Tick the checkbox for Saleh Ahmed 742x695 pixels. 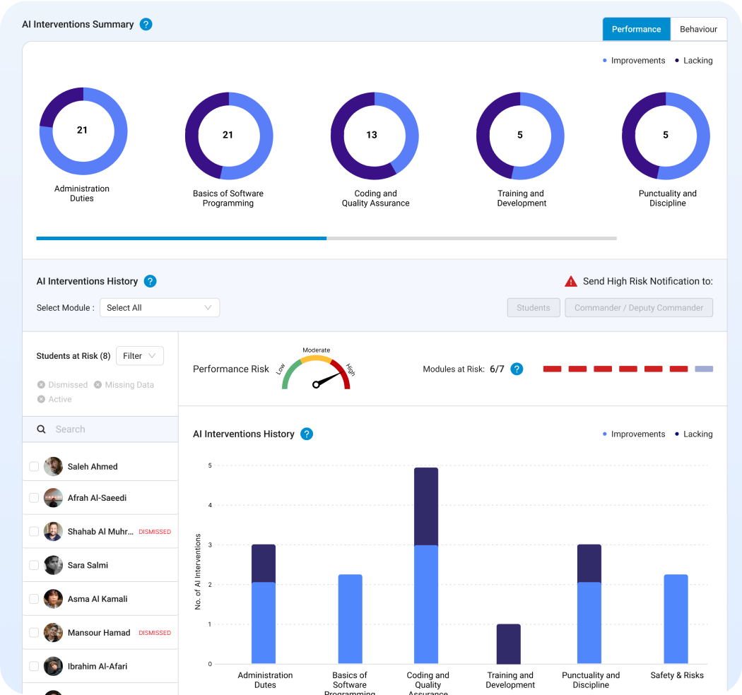pos(34,466)
